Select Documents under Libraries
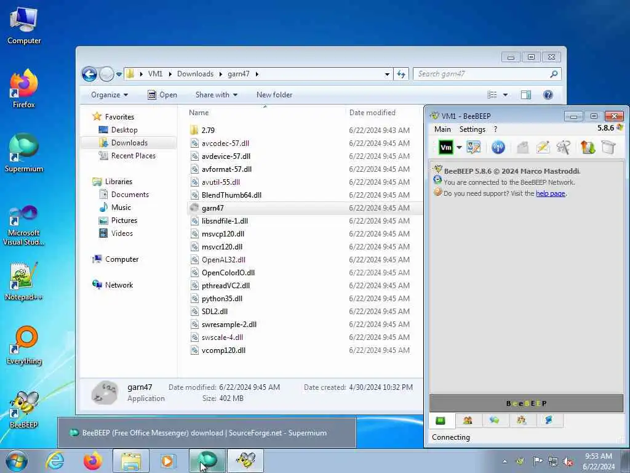The height and width of the screenshot is (473, 630). point(130,195)
